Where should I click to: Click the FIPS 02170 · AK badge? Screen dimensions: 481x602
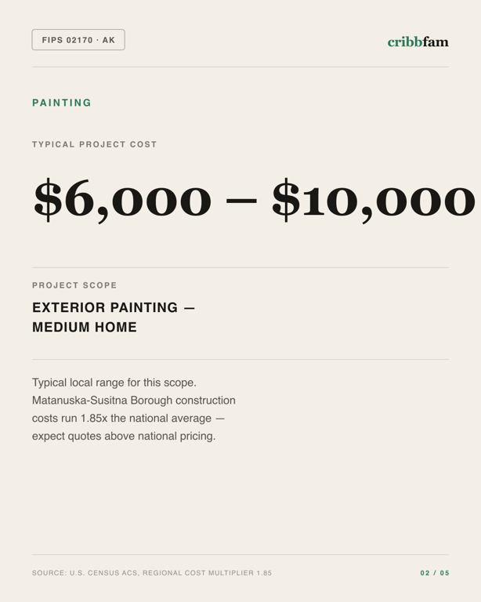pyautogui.click(x=78, y=39)
